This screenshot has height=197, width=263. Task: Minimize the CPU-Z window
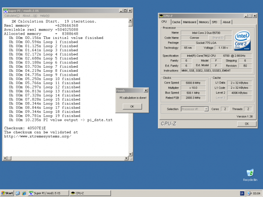pos(246,16)
